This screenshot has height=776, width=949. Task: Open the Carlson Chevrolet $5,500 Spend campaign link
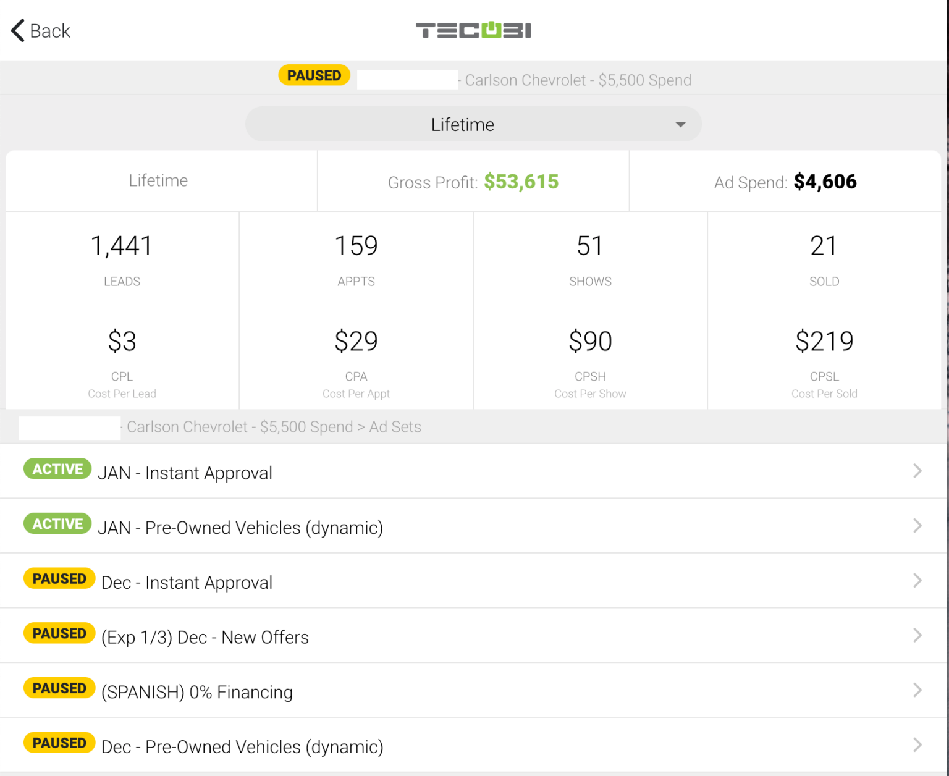(x=578, y=80)
